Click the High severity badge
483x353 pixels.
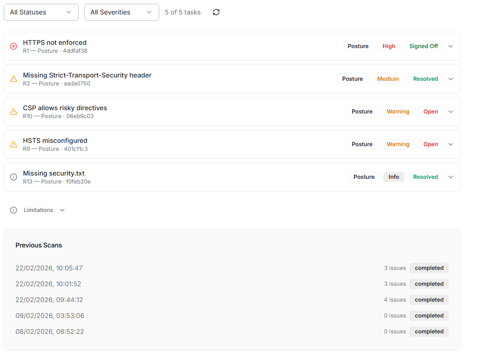tap(388, 46)
